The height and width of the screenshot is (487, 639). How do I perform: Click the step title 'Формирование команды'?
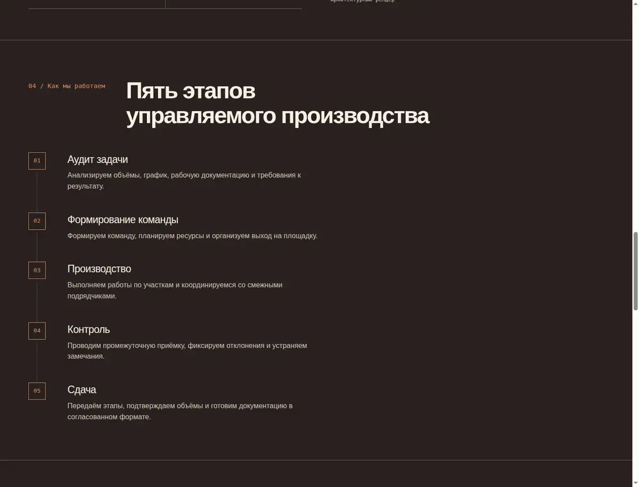click(x=122, y=220)
